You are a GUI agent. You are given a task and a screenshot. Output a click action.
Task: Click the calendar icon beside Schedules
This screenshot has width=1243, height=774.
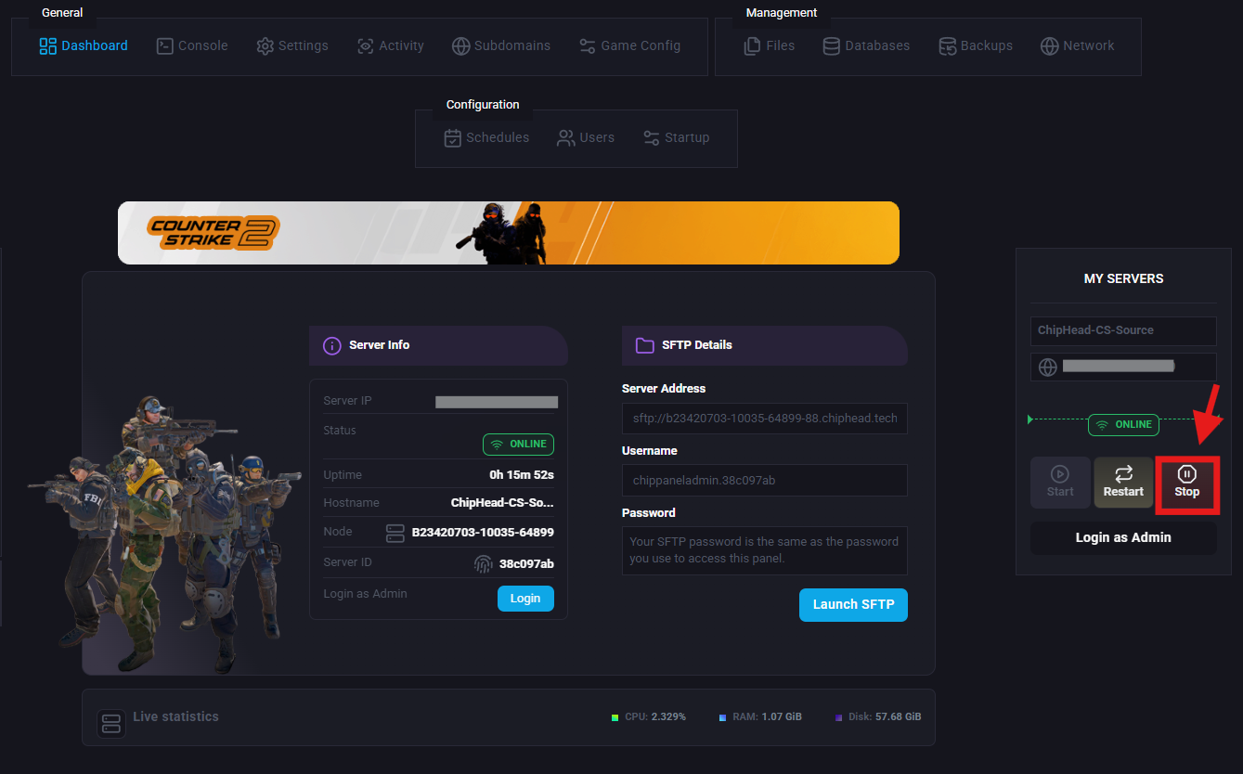pos(453,137)
